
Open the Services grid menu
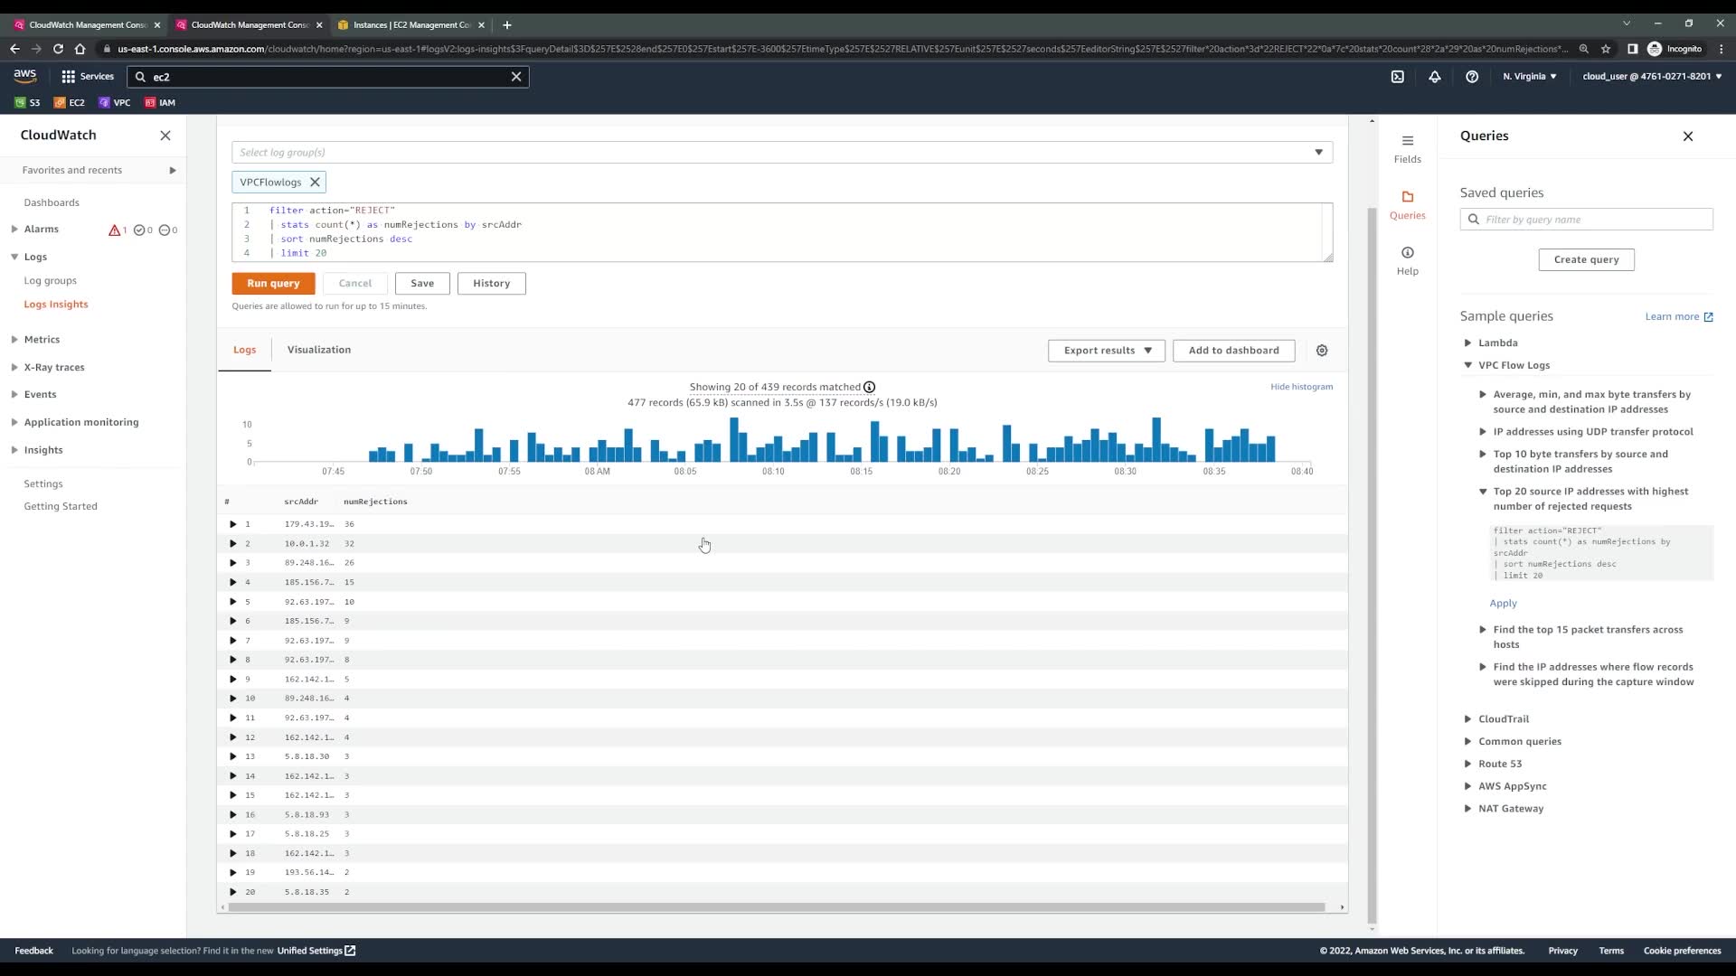87,77
